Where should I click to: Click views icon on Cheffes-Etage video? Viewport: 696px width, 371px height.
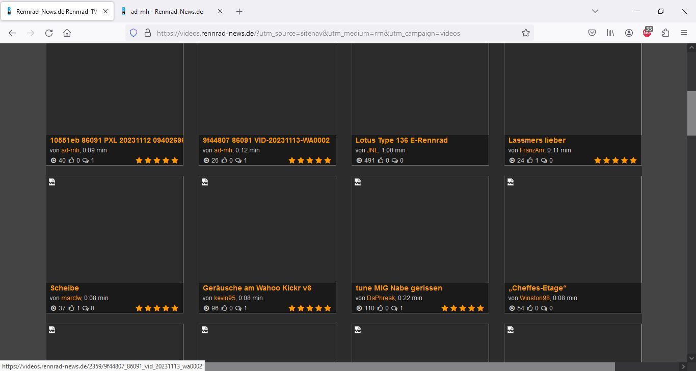[x=512, y=308]
